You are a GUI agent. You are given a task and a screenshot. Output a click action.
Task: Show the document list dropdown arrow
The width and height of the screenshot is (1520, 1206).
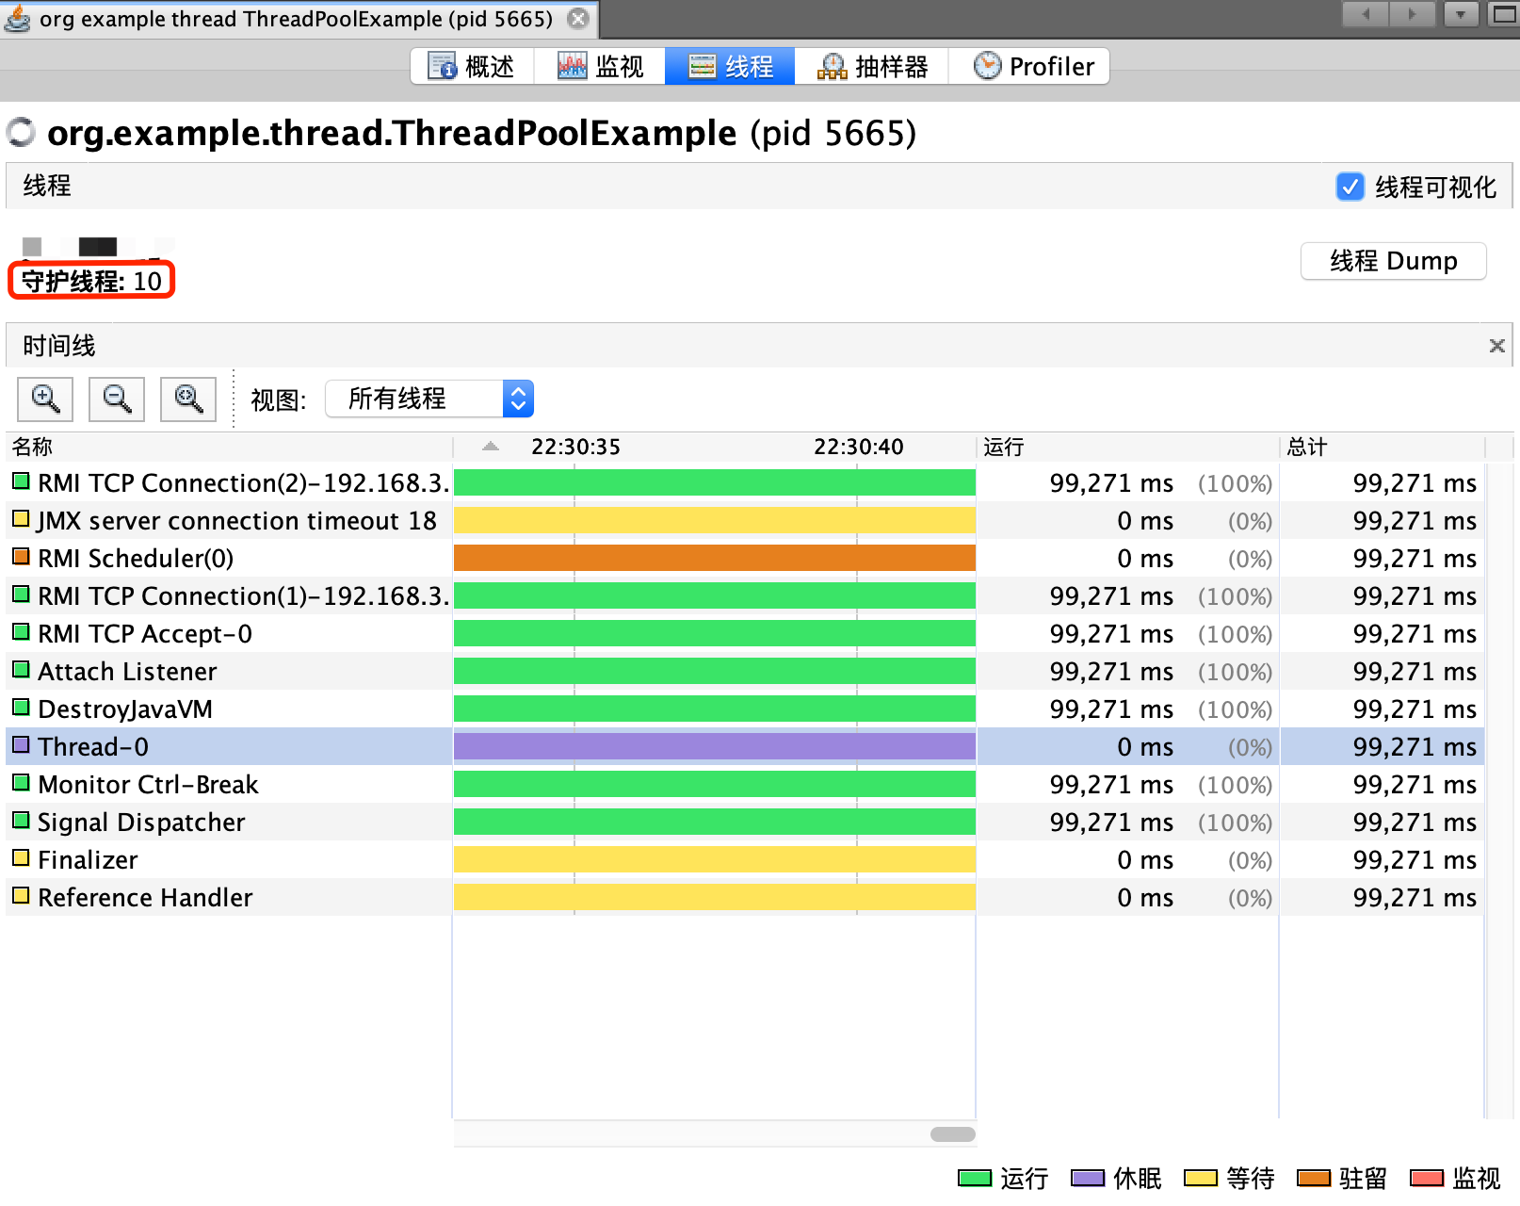(1461, 14)
